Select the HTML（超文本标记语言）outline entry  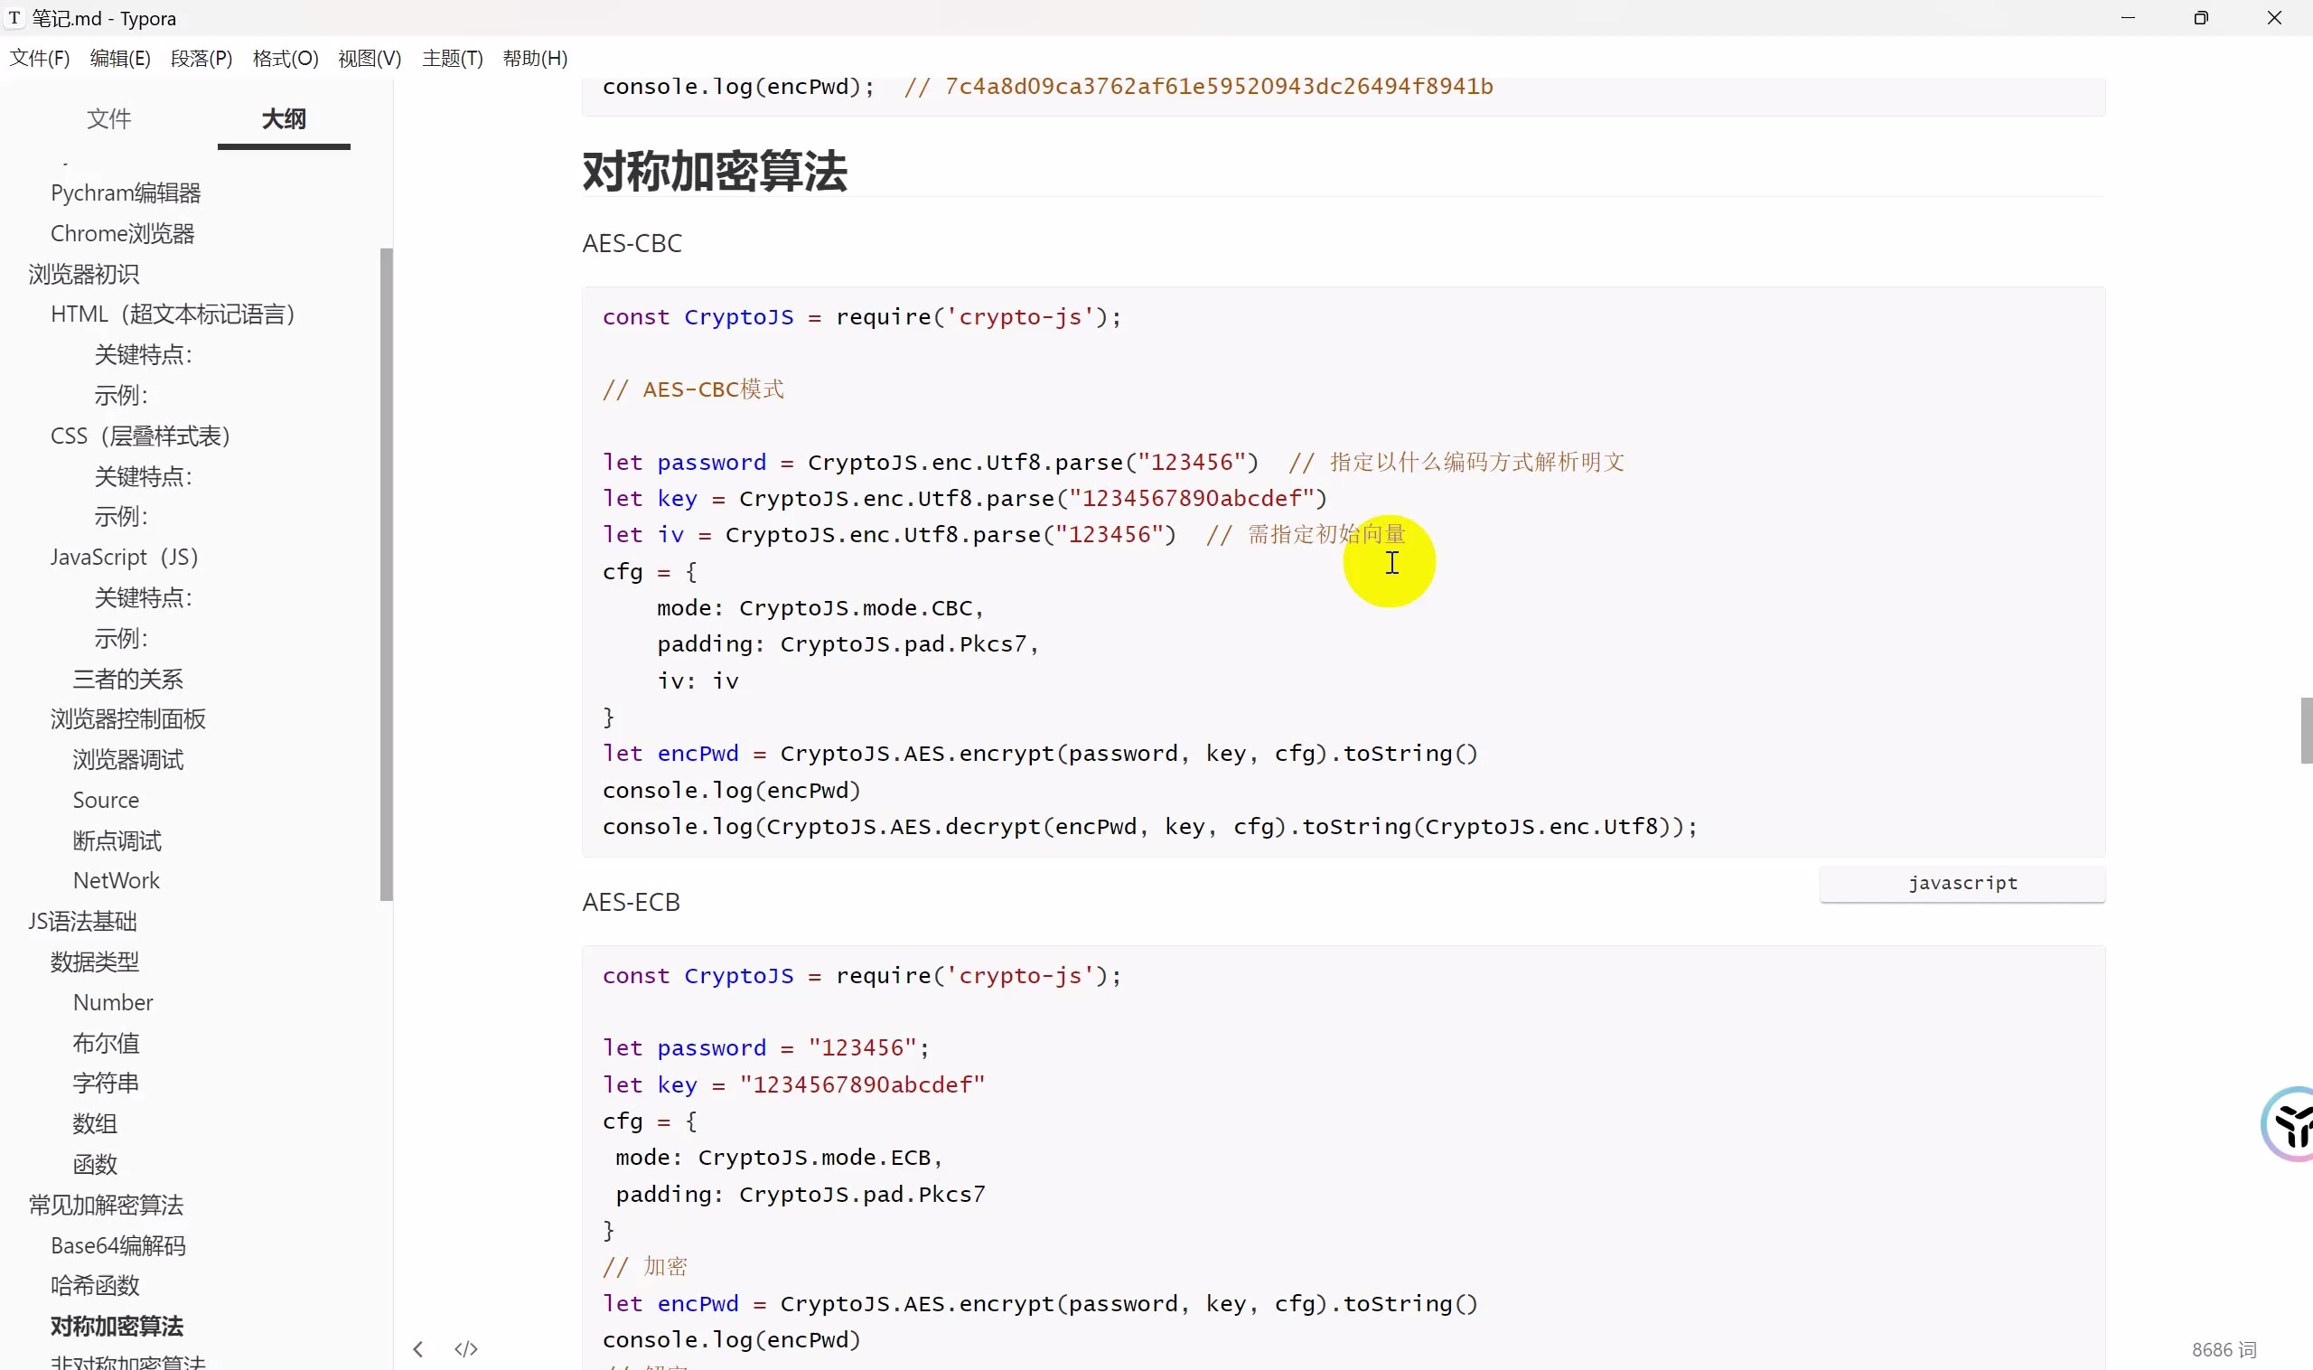[173, 313]
